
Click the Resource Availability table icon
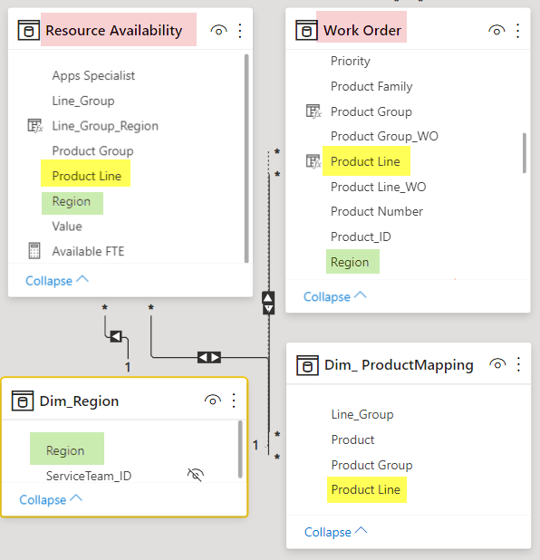pyautogui.click(x=29, y=31)
